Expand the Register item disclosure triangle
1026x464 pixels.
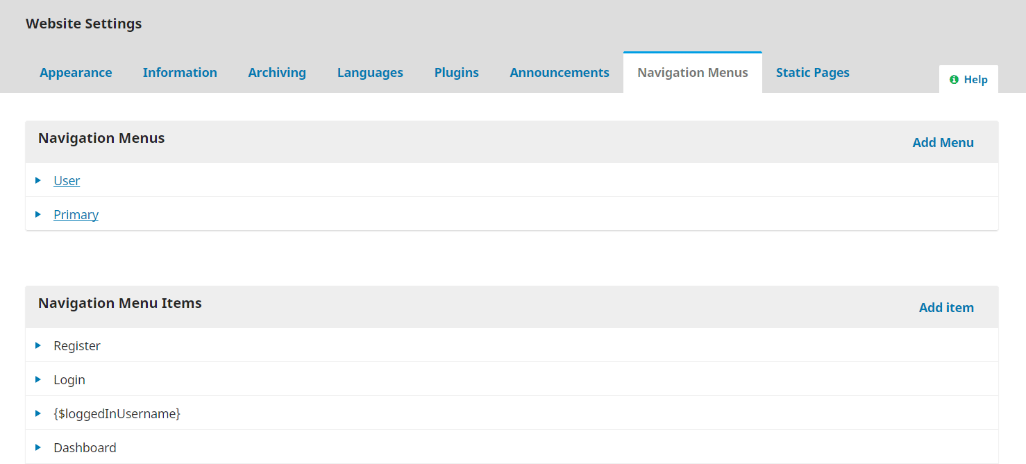point(38,345)
